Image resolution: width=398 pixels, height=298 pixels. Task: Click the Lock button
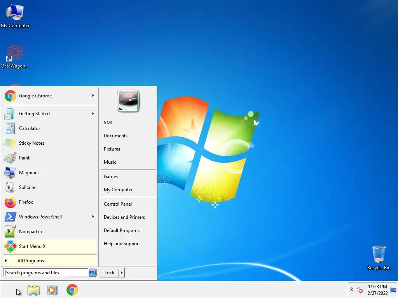(109, 273)
